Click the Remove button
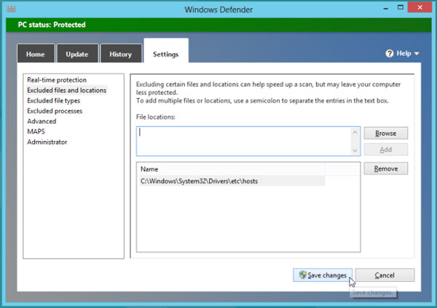437x308 pixels. (x=385, y=169)
